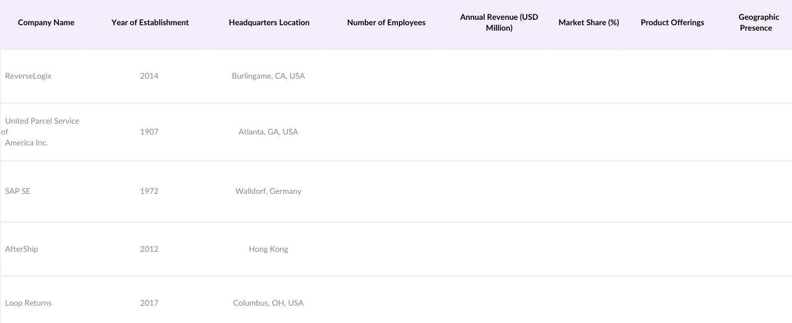Click the Geographic Presence column header
Screen dimensions: 792x323
pos(758,22)
